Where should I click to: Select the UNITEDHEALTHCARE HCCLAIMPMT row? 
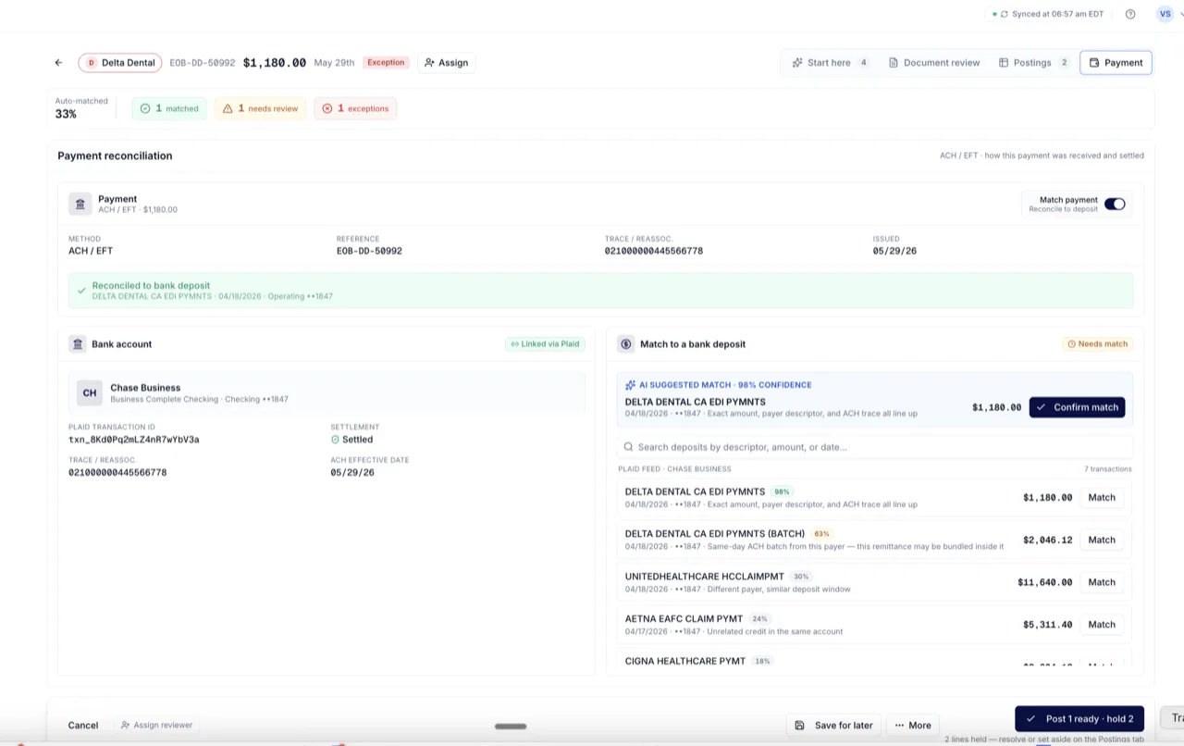(x=874, y=583)
